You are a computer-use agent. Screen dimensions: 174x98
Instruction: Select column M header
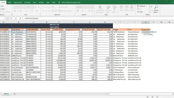pyautogui.click(x=161, y=22)
